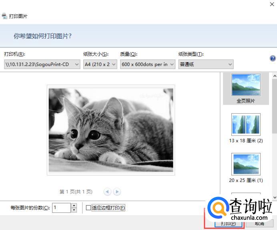Expand the 质量 600 x 600dots quality dropdown

pos(148,64)
